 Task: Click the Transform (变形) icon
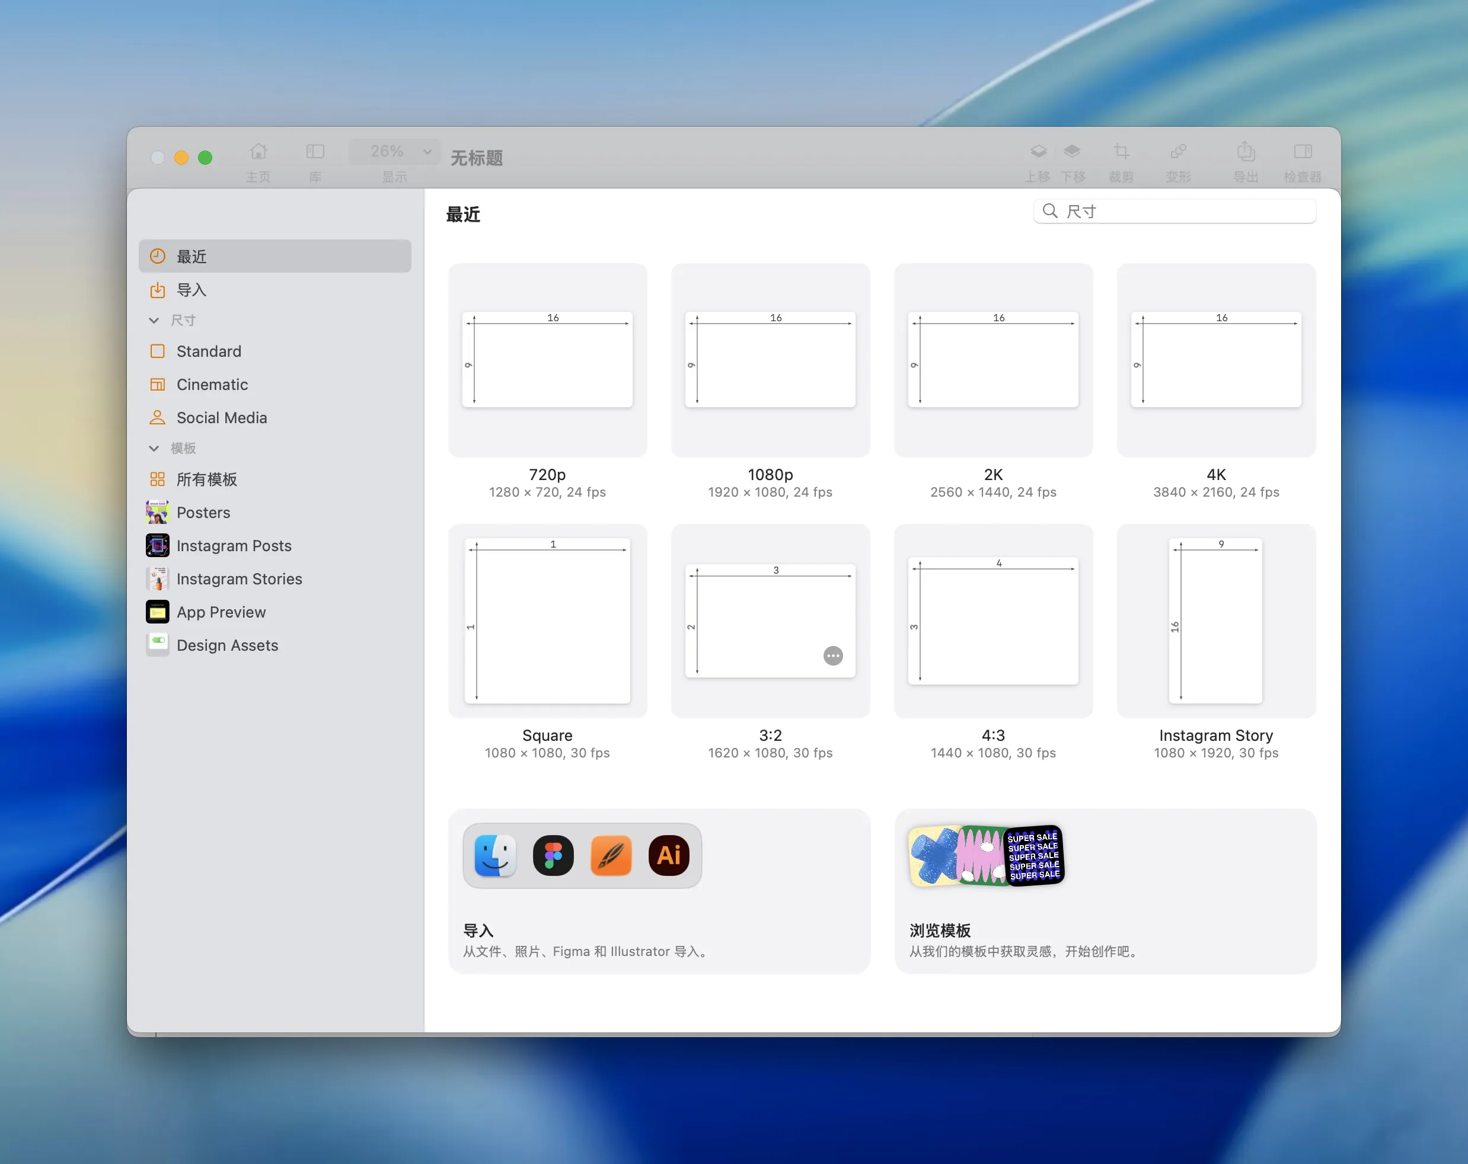pyautogui.click(x=1179, y=151)
